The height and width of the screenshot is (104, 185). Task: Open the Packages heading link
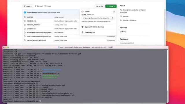[124, 39]
